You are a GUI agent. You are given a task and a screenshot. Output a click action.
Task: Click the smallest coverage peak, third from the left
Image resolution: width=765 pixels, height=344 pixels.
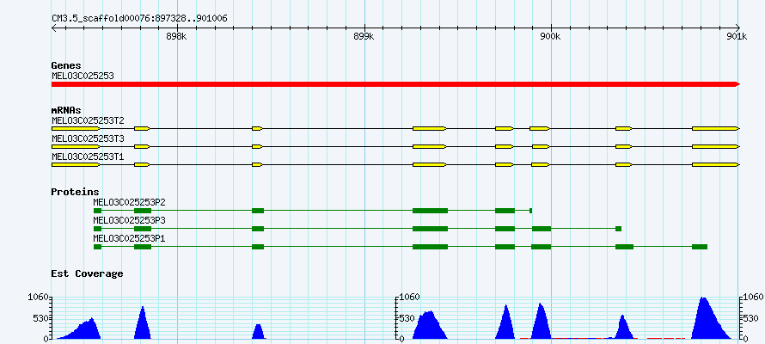[259, 331]
